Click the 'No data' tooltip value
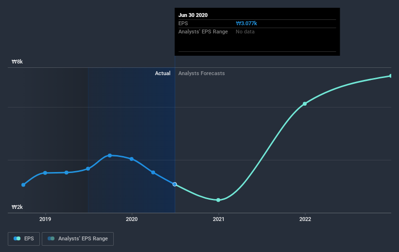The height and width of the screenshot is (252, 399). (x=245, y=31)
